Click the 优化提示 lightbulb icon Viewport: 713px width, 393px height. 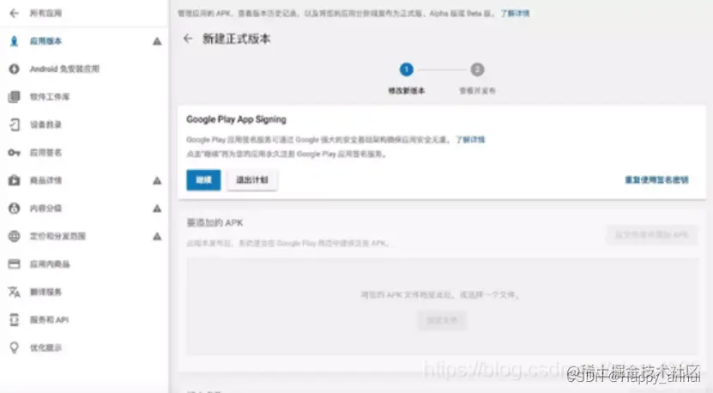click(14, 348)
